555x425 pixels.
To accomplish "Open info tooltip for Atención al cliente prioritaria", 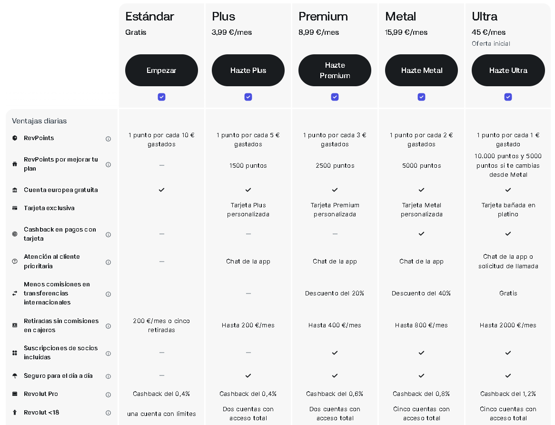I will coord(108,262).
